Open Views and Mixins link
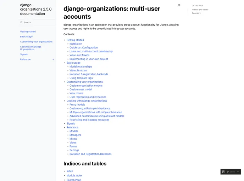The height and width of the screenshot is (181, 244). coord(79,55)
